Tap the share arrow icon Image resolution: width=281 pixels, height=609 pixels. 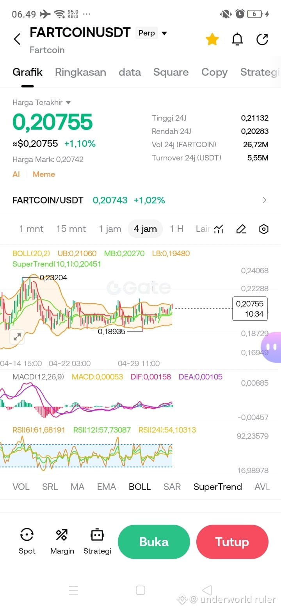(x=262, y=39)
